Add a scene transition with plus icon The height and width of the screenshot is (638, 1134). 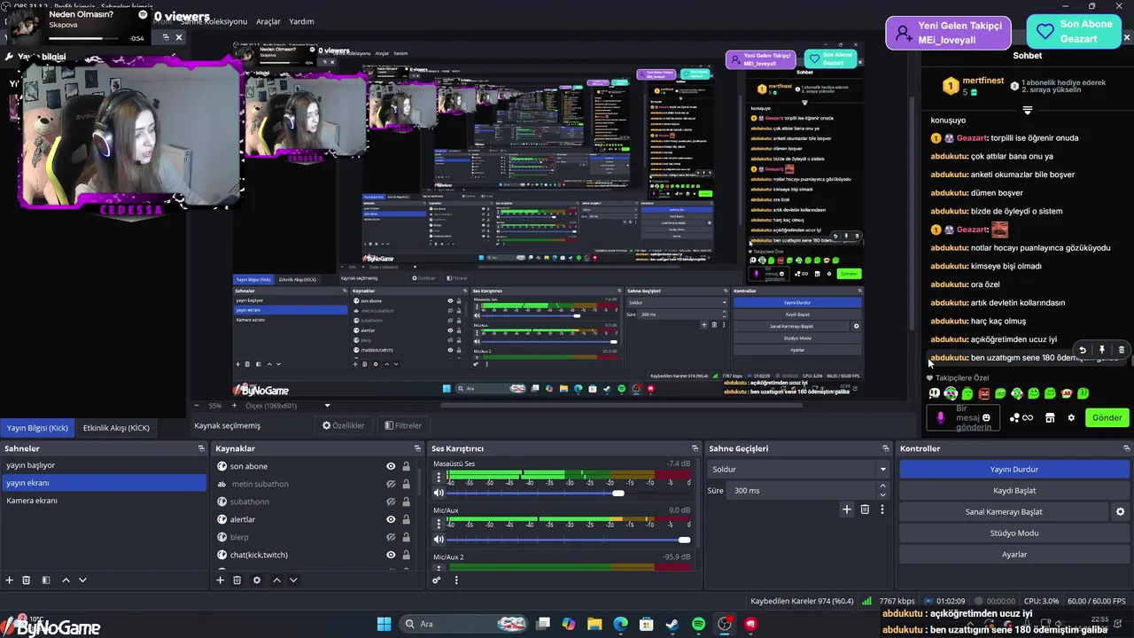tap(847, 510)
